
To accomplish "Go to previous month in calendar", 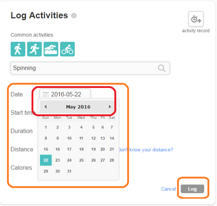I will [x=45, y=107].
